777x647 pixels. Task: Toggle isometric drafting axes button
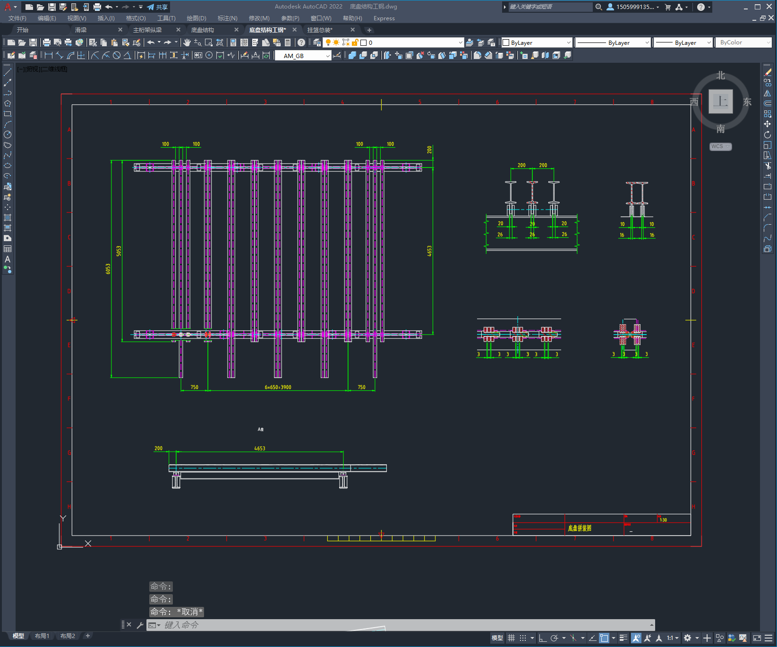(x=573, y=638)
